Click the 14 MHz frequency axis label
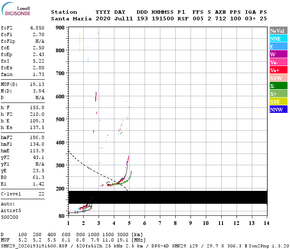The height and width of the screenshot is (249, 290). 266,223
